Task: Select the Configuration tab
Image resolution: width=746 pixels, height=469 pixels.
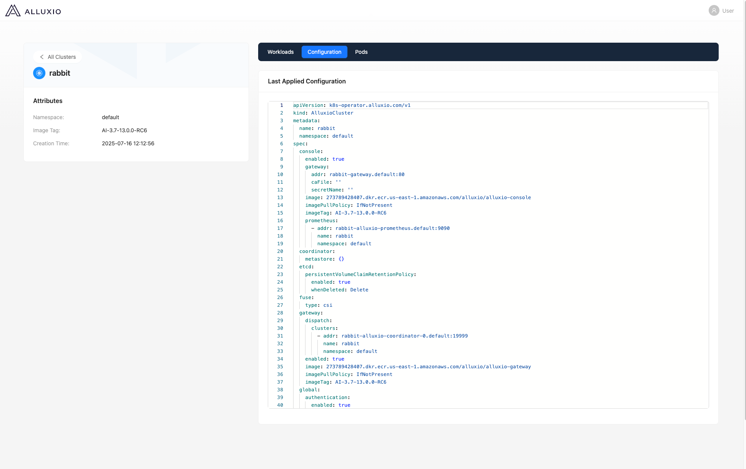Action: point(324,52)
